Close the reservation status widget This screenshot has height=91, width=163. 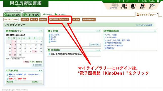99,50
